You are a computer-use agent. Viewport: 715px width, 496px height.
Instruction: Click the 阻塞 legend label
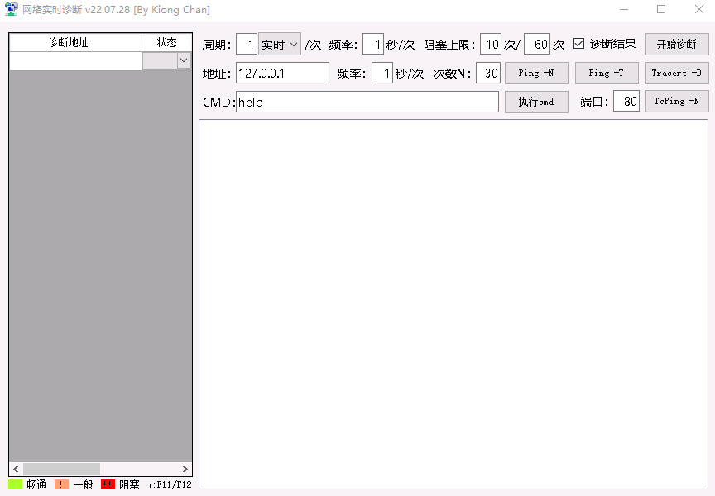coord(129,484)
